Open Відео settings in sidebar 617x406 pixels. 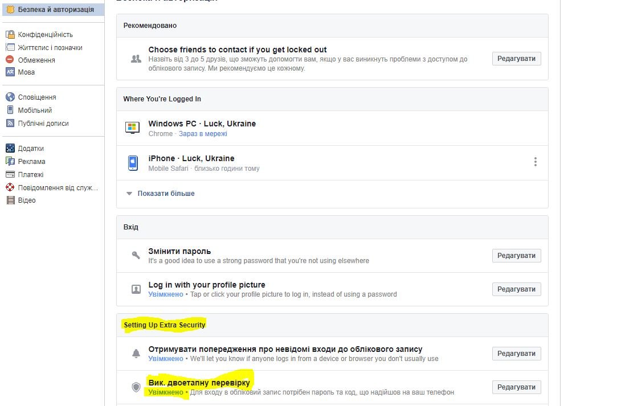[27, 200]
